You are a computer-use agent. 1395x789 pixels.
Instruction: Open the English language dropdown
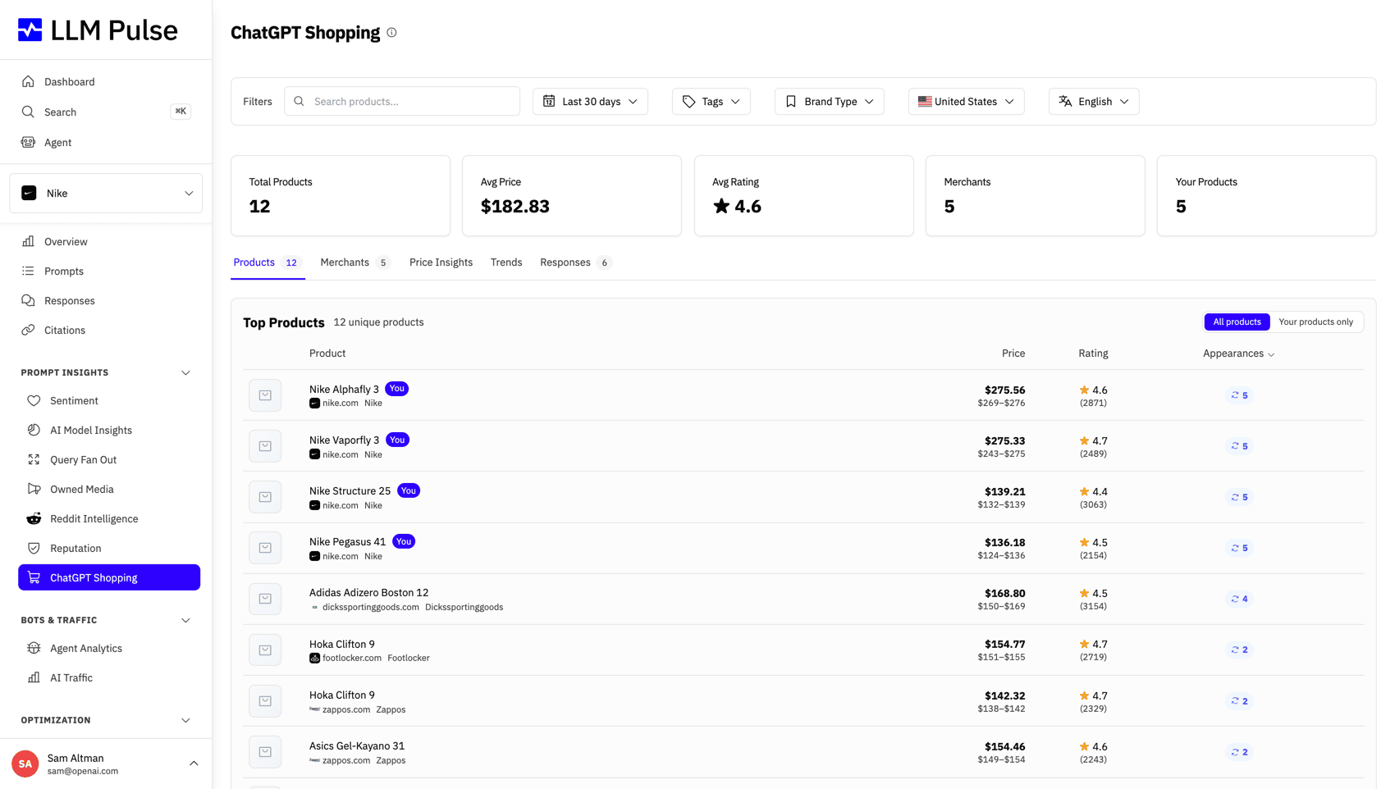point(1093,102)
